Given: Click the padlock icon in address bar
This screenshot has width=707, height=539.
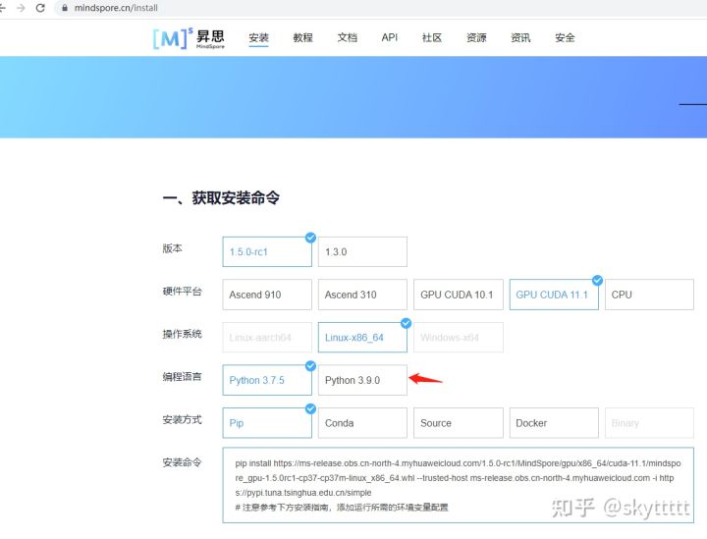Looking at the screenshot, I should click(65, 8).
